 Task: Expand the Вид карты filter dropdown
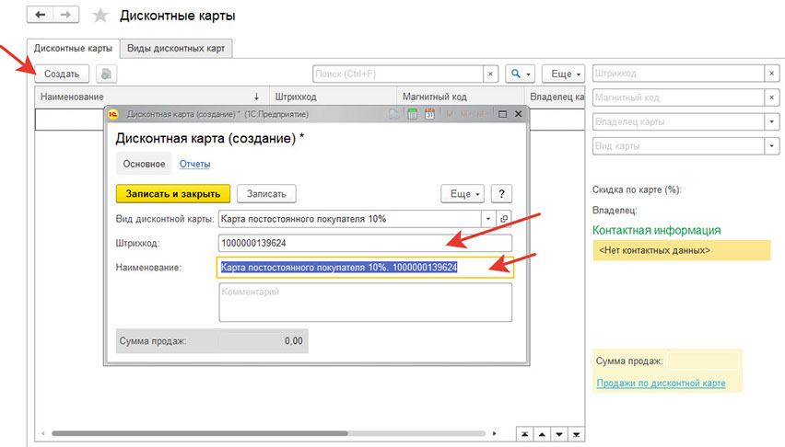coord(771,146)
